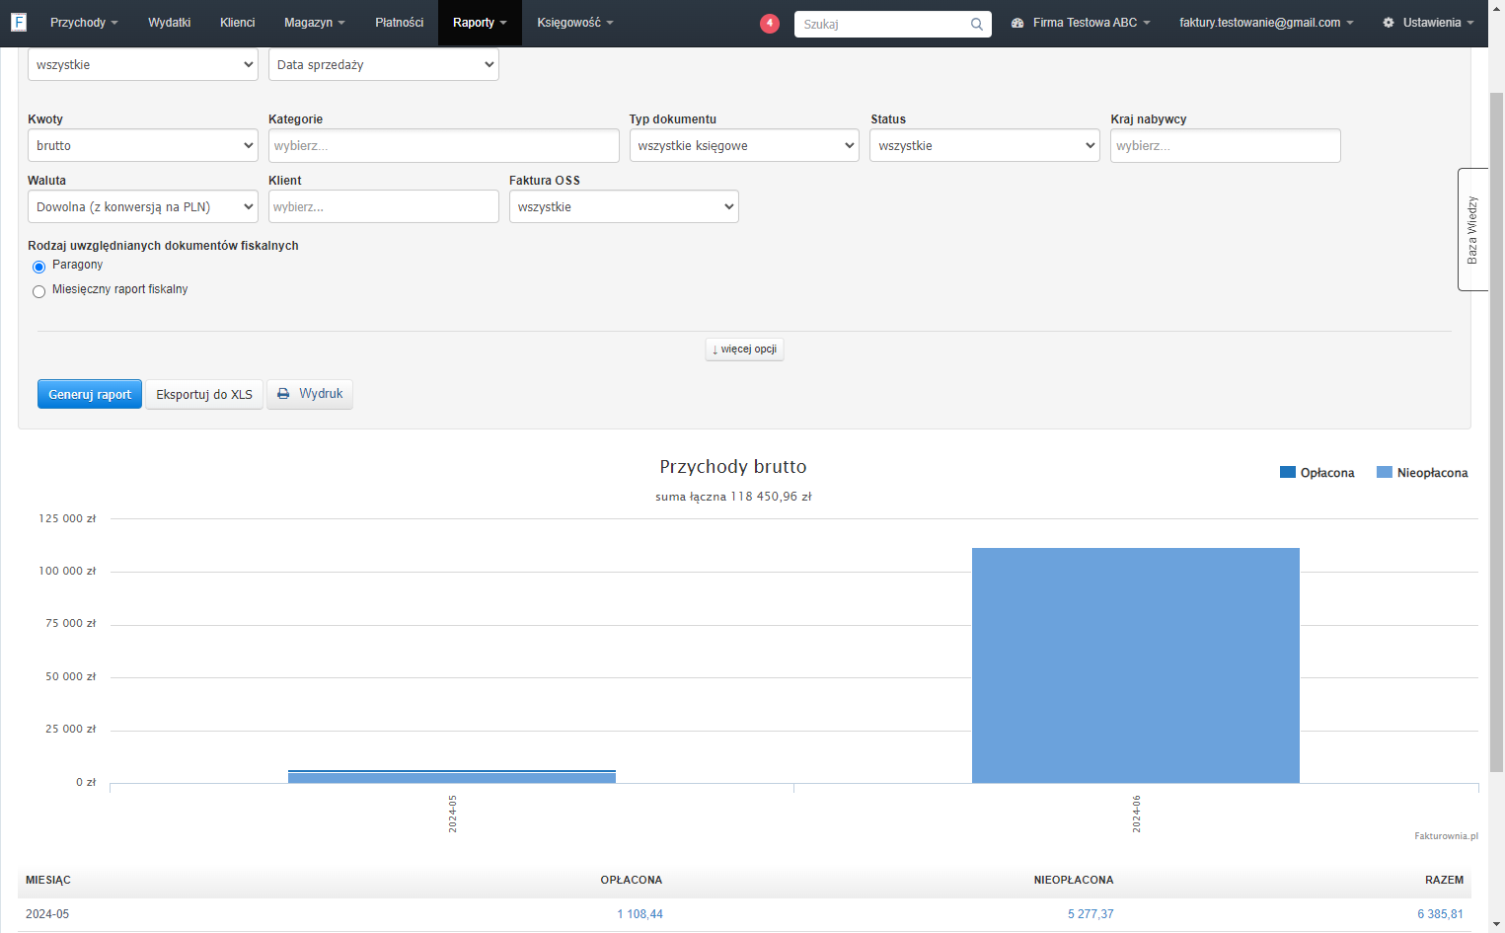Open the Typ dokumentu dropdown
This screenshot has height=933, width=1505.
(x=744, y=145)
